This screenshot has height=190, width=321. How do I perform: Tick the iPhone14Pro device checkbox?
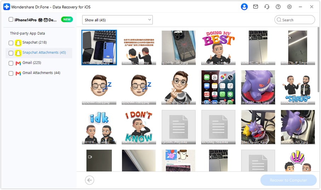coord(11,19)
